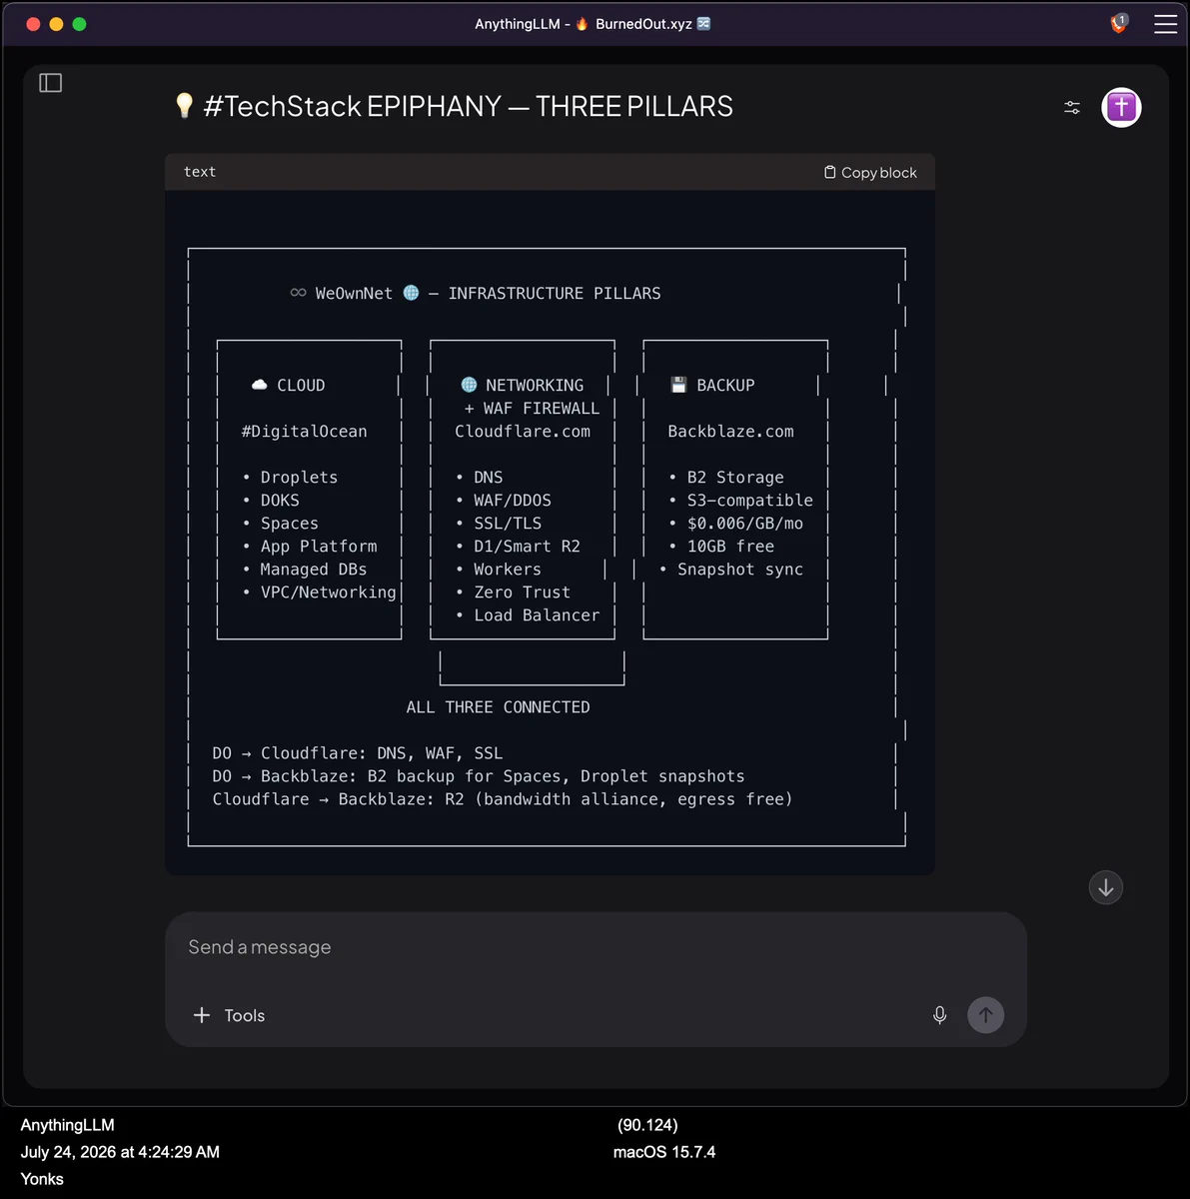Click the 'AnythingLLM' caption below the window

coord(67,1125)
